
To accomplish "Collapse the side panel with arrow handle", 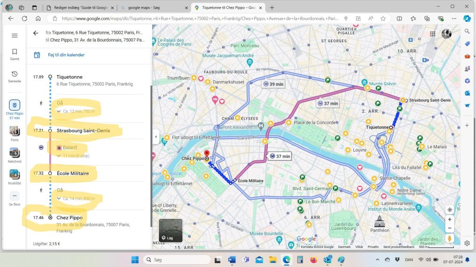I will click(155, 137).
